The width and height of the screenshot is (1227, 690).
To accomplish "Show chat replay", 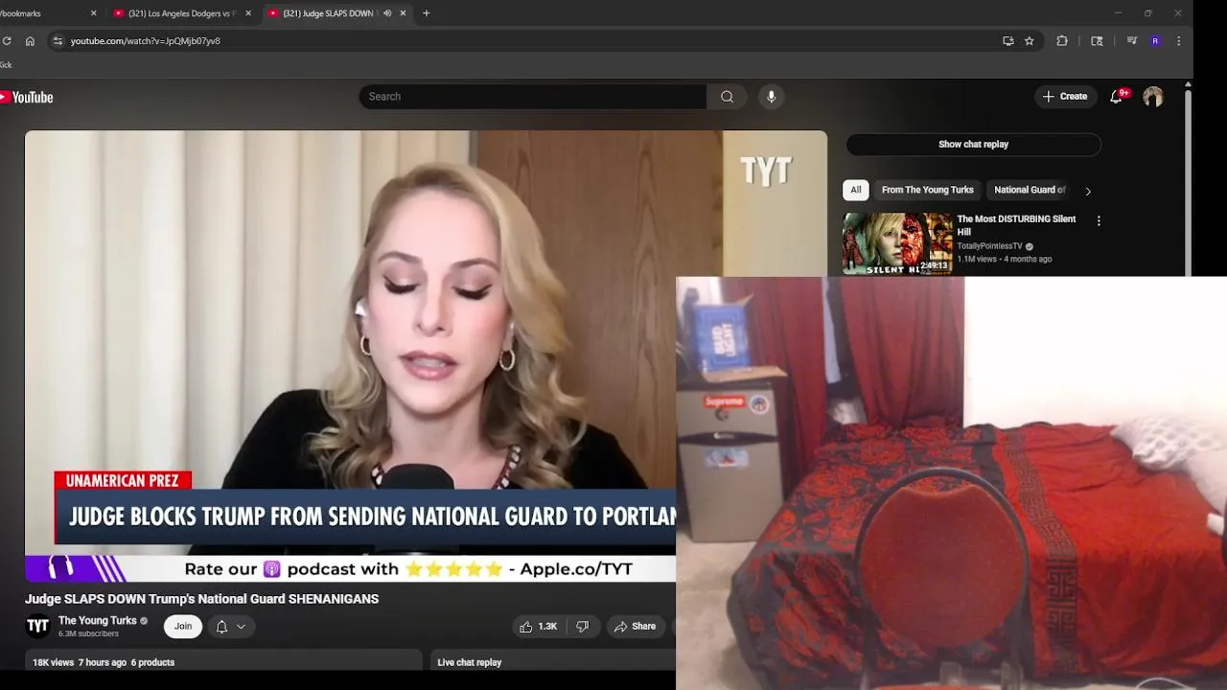I will tap(973, 145).
